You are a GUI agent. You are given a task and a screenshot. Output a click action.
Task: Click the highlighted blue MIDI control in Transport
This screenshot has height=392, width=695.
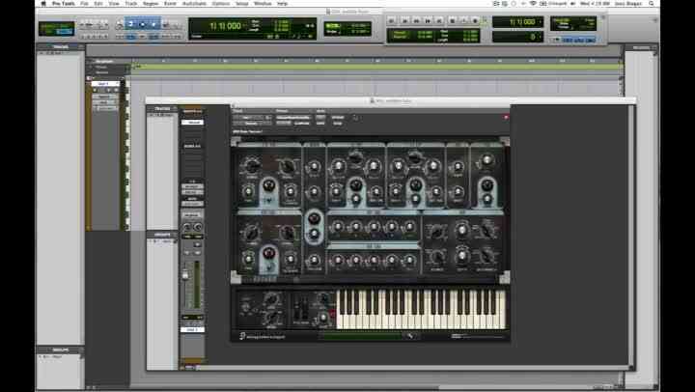pyautogui.click(x=578, y=40)
